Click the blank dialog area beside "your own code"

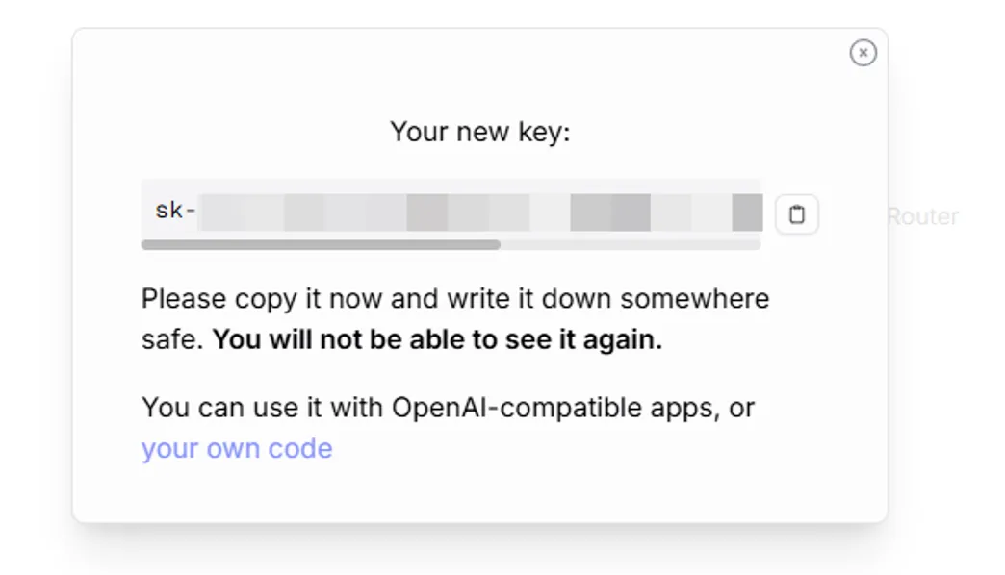578,449
